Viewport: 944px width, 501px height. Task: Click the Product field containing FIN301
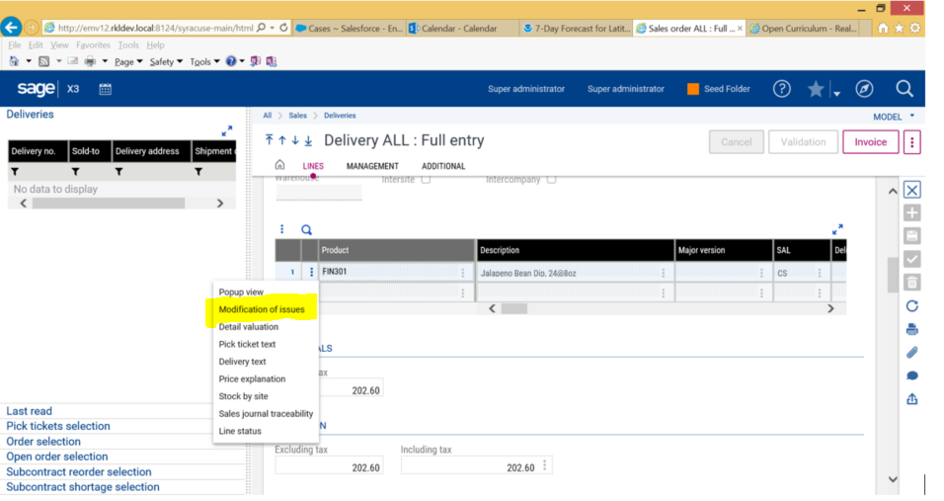click(x=385, y=272)
